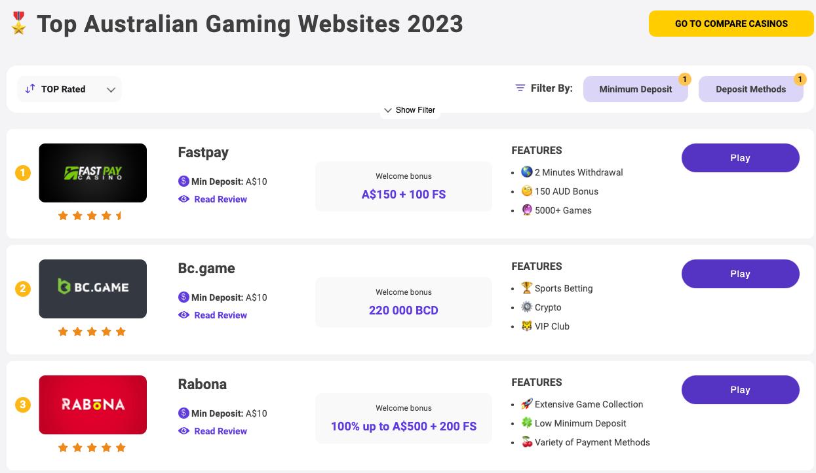Click the dollar coin icon in Bc.game row
This screenshot has width=816, height=473.
(x=184, y=297)
